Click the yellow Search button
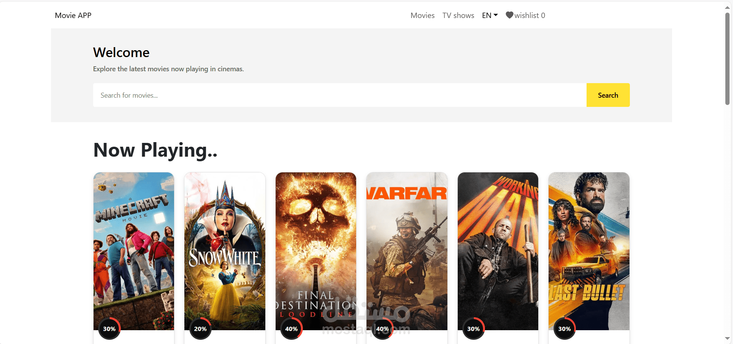This screenshot has width=733, height=344. point(608,95)
